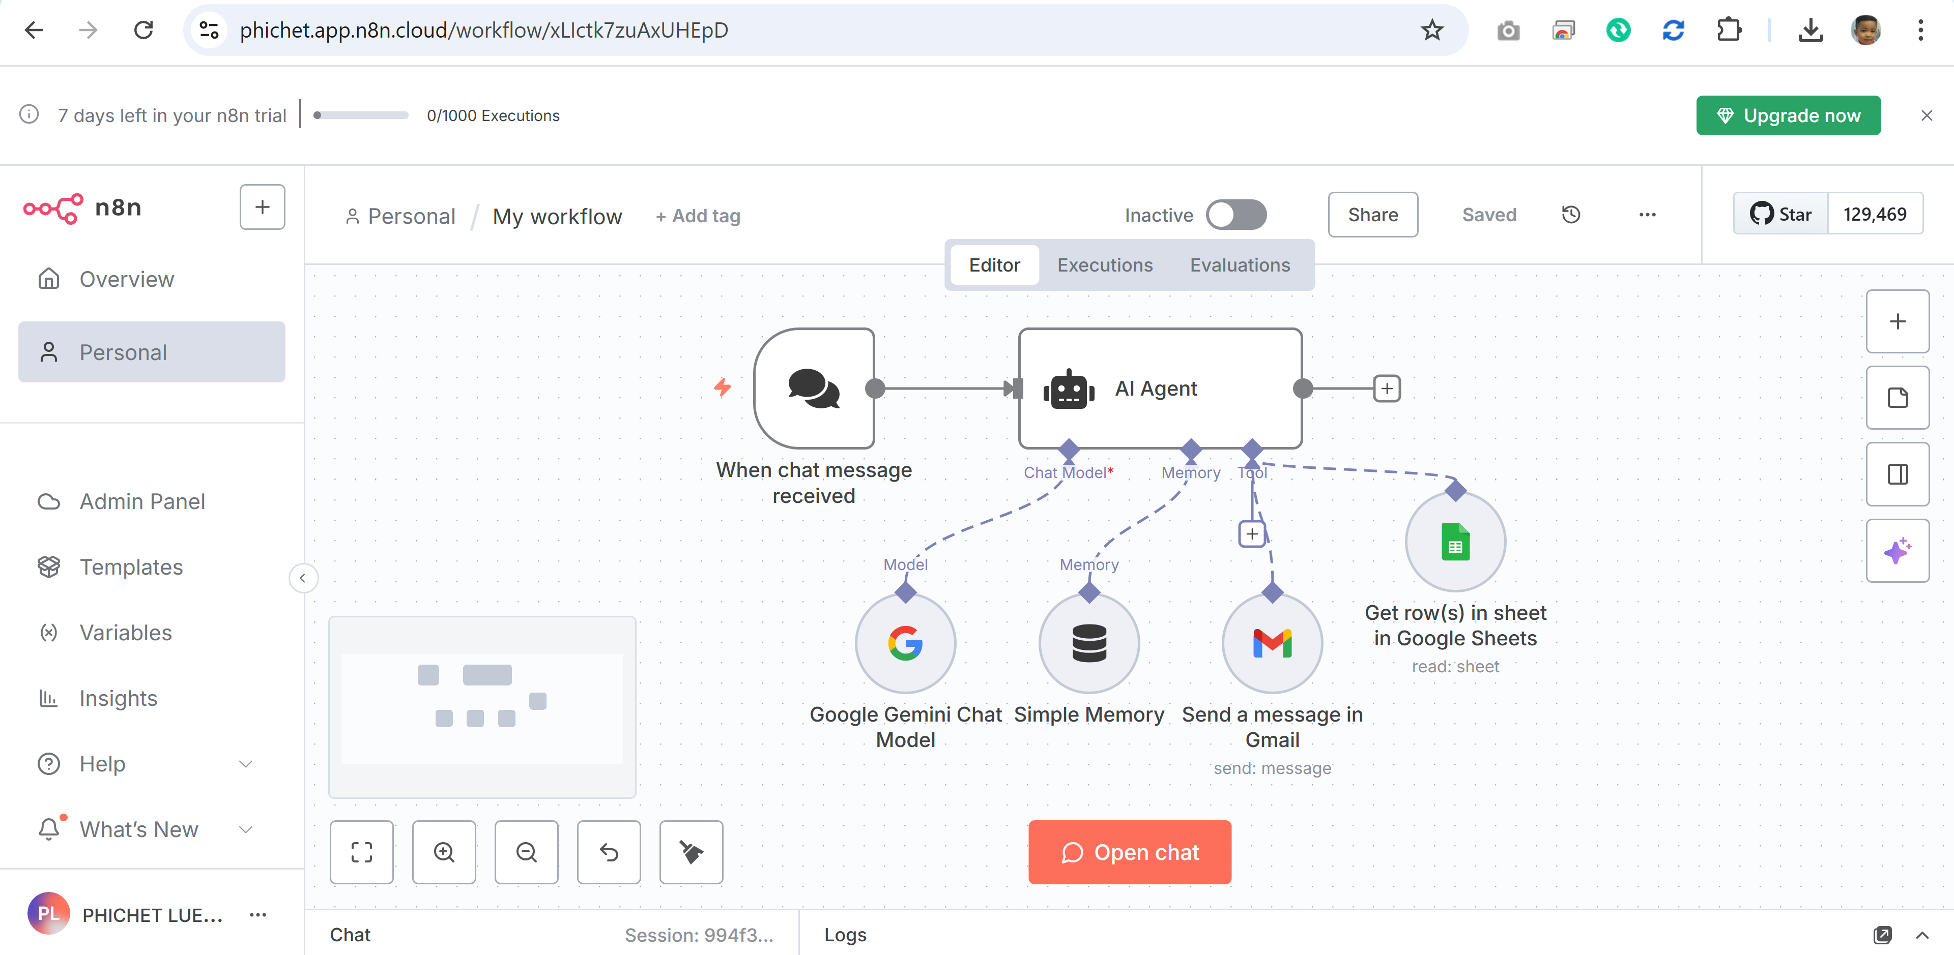1954x955 pixels.
Task: Open AI assistant sparkle button
Action: 1897,551
